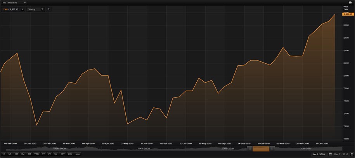The width and height of the screenshot is (355, 158).
Task: Open start date calendar picker icon
Action: point(331,155)
